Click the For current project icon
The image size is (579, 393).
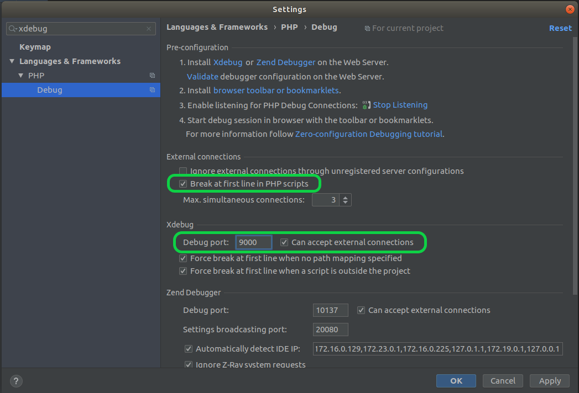coord(367,28)
